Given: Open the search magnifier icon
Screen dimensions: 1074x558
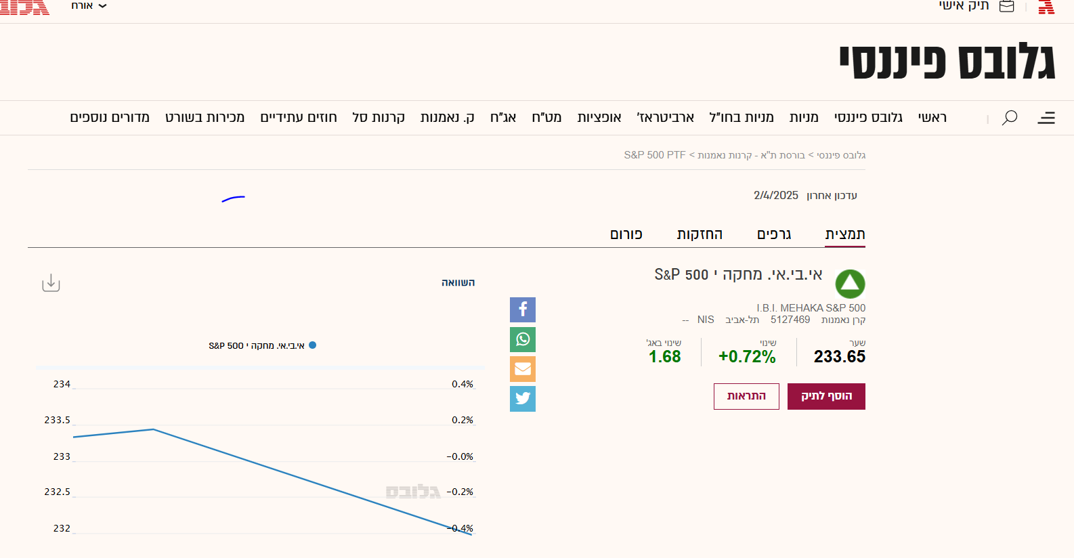Looking at the screenshot, I should tap(1010, 118).
